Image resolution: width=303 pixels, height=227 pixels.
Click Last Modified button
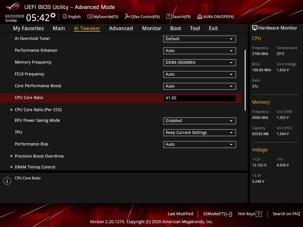click(180, 214)
